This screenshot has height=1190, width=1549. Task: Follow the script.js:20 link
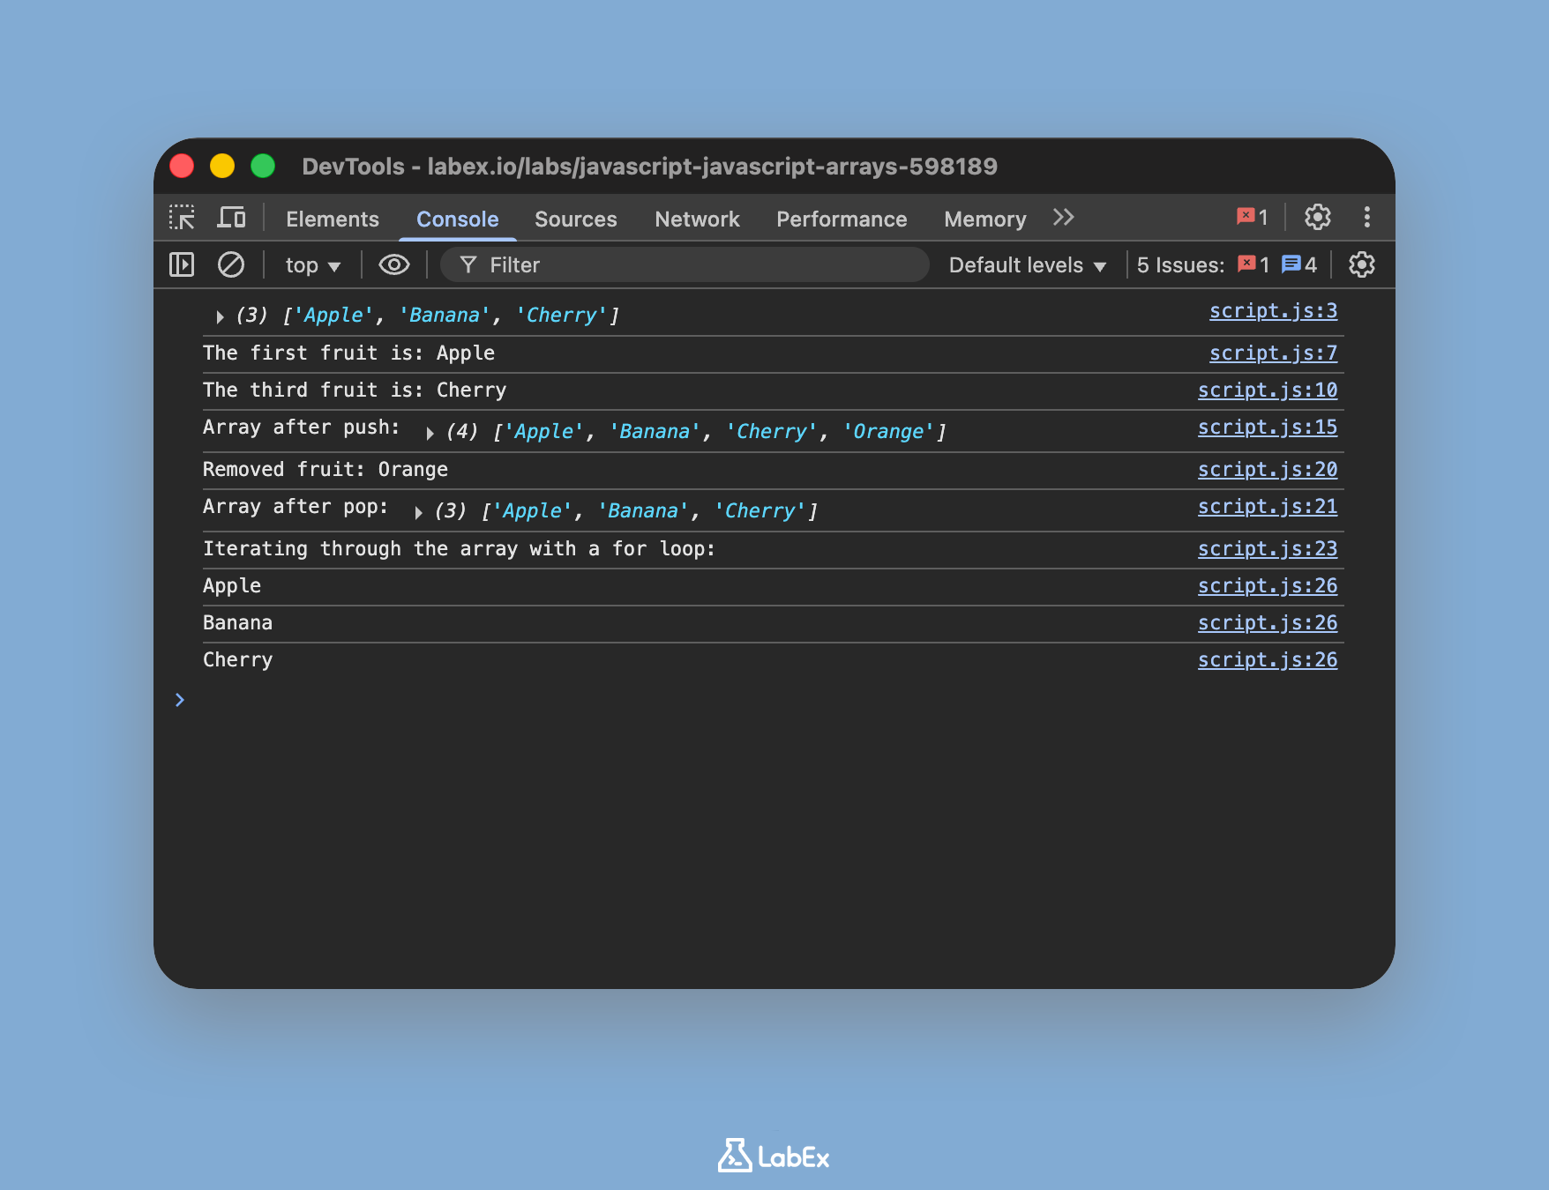pyautogui.click(x=1268, y=469)
